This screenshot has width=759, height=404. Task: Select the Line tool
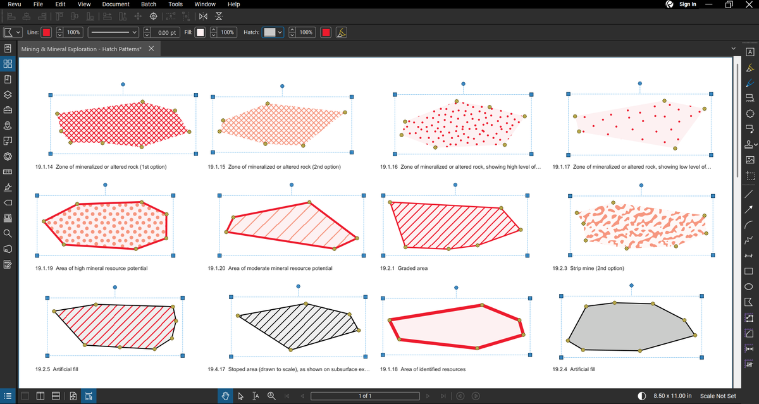tap(750, 193)
